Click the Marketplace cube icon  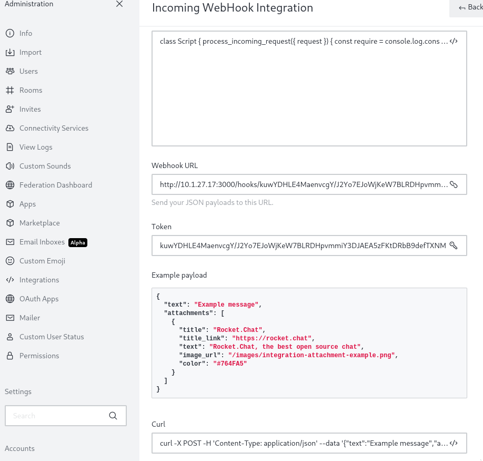(x=10, y=223)
